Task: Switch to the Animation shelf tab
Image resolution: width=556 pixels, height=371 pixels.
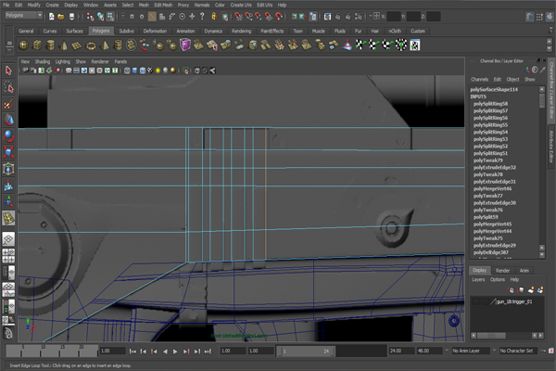Action: pos(186,31)
